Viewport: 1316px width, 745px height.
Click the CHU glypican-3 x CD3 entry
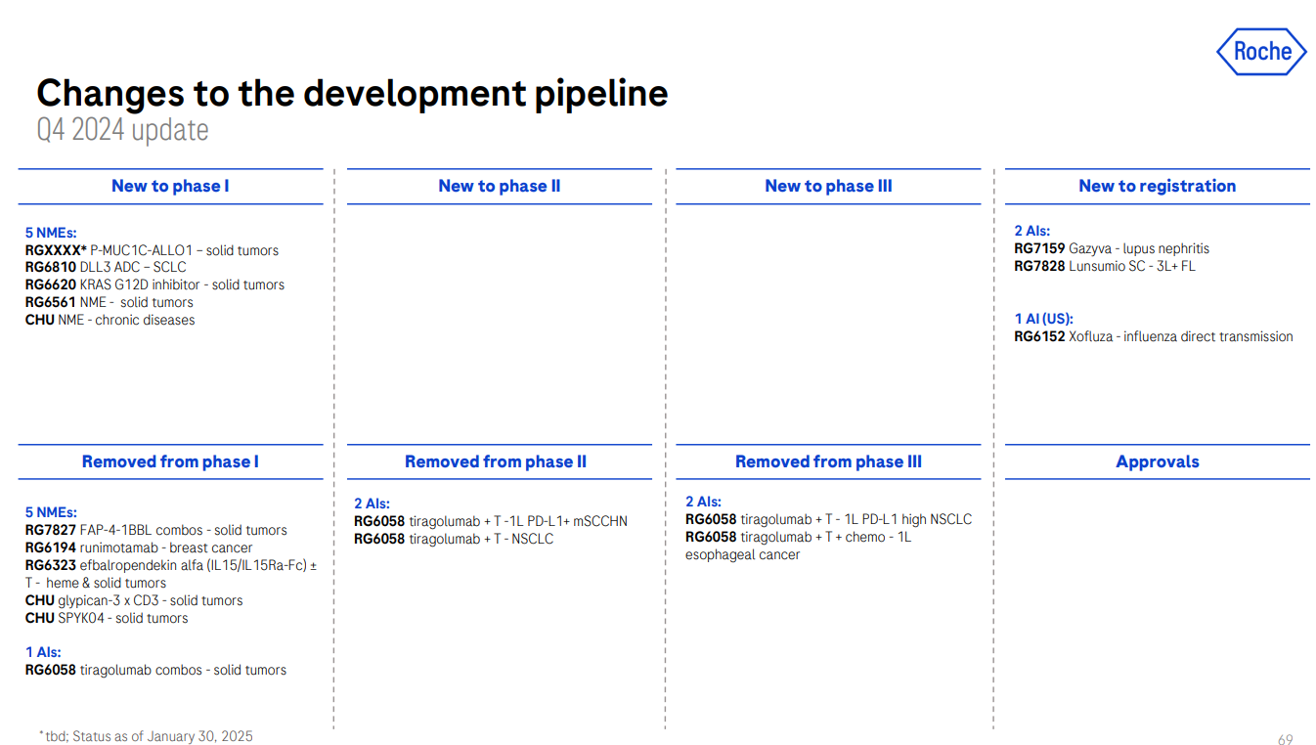(134, 600)
